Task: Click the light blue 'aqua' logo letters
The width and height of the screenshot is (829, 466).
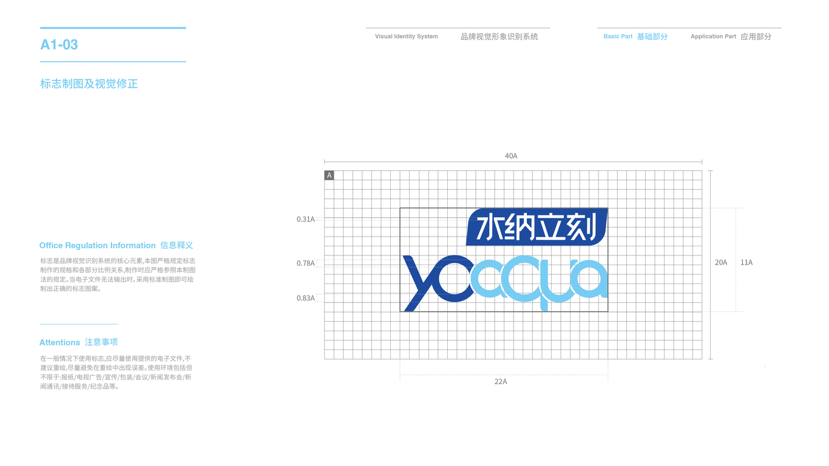Action: 540,283
